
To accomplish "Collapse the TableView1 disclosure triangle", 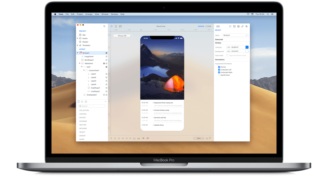I will [80, 63].
